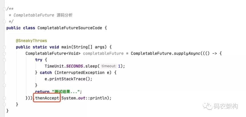The height and width of the screenshot is (117, 246).
Task: Click the 码农架构 watermark text
Action: [x=226, y=106]
